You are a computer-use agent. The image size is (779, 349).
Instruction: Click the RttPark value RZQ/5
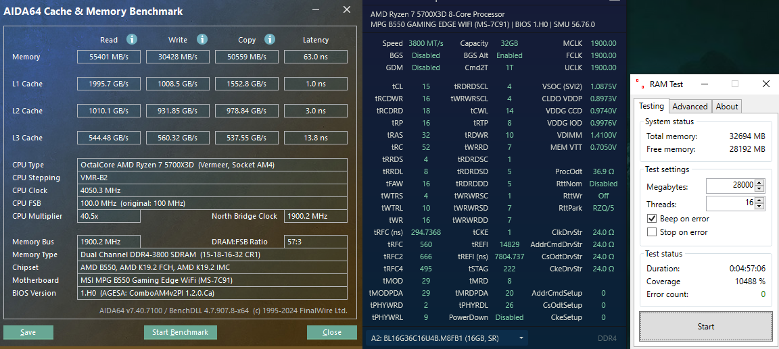(603, 208)
